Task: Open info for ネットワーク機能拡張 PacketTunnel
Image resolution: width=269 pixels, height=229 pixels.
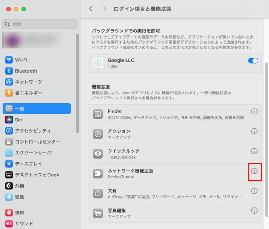Action: (254, 171)
